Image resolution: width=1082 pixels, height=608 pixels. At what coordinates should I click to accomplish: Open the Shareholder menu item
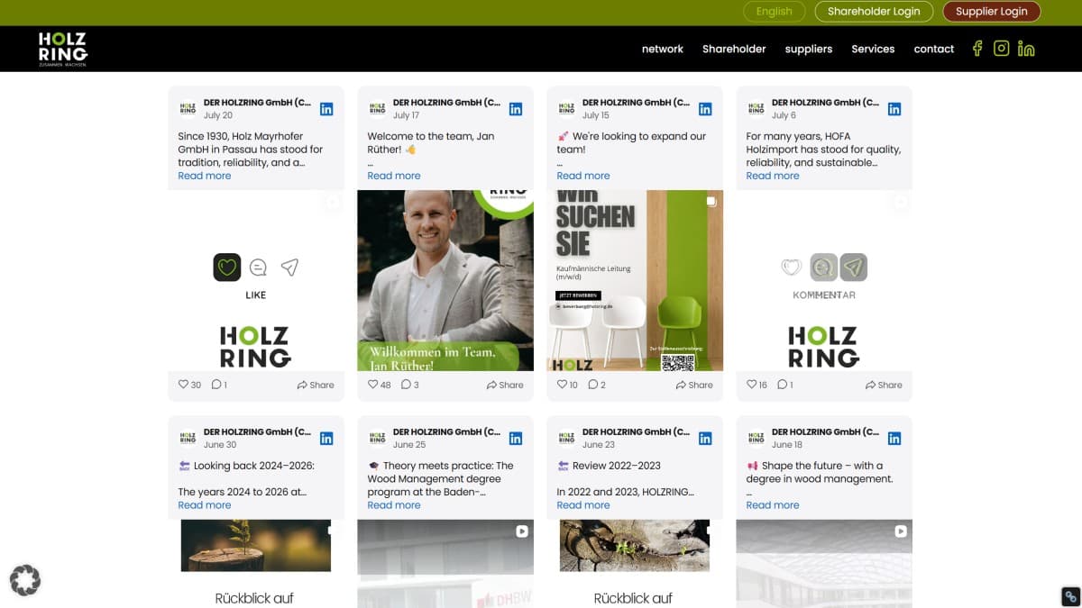tap(734, 49)
